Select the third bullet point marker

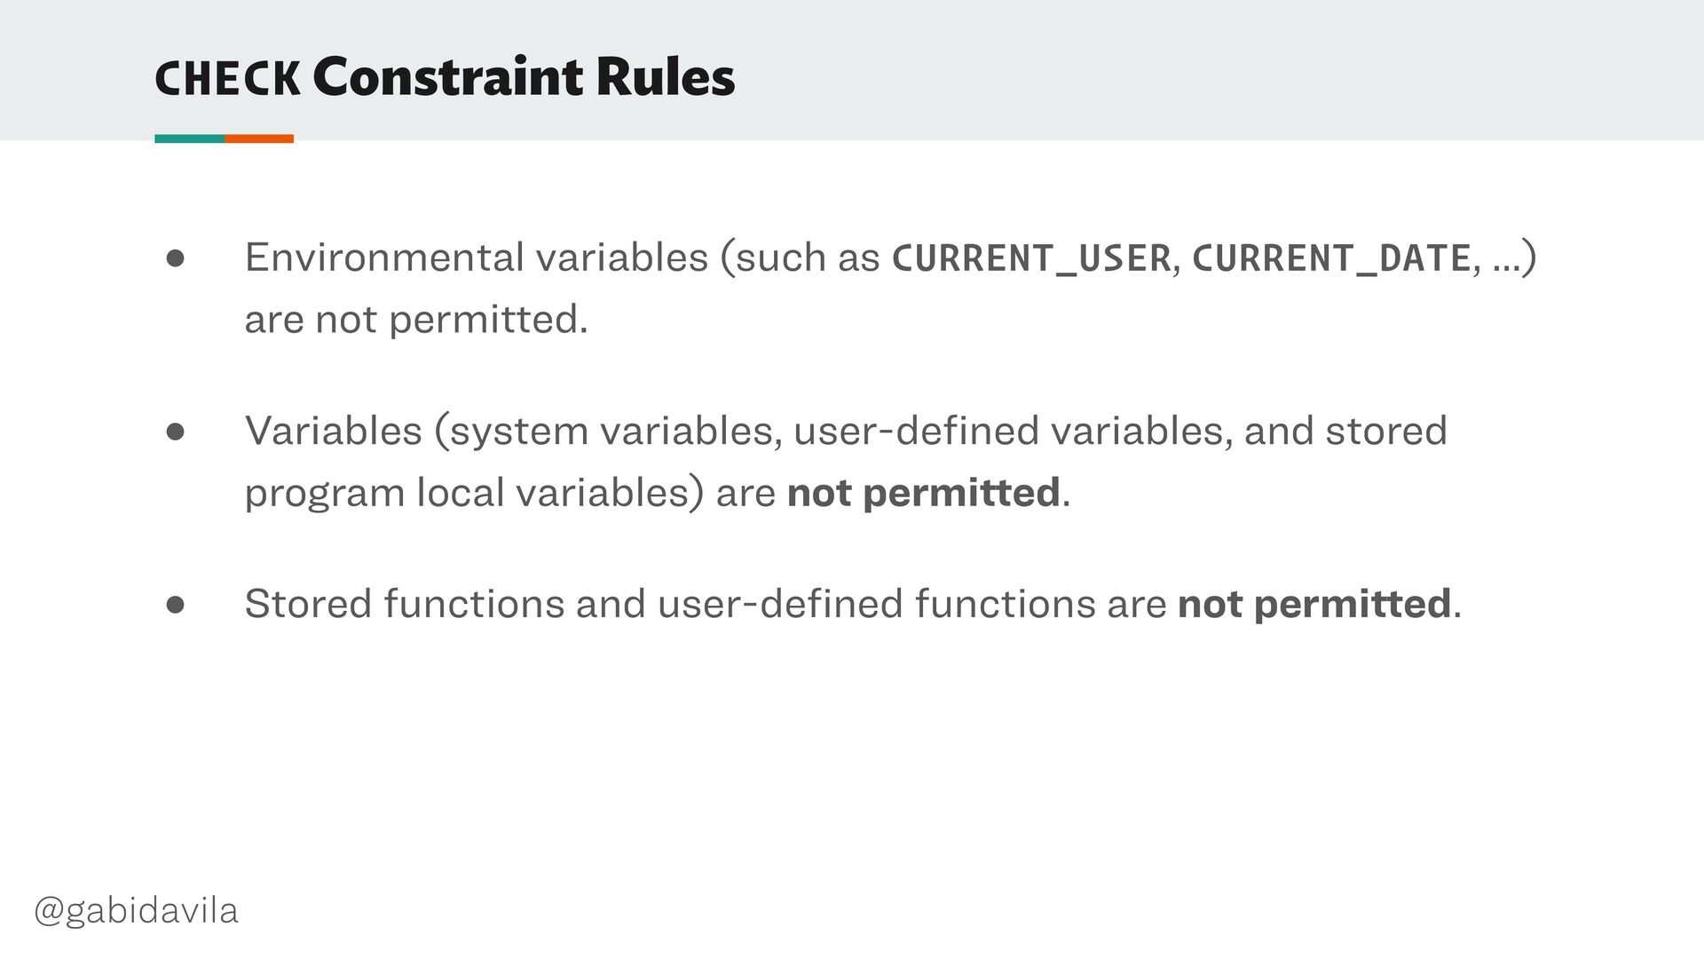click(175, 605)
